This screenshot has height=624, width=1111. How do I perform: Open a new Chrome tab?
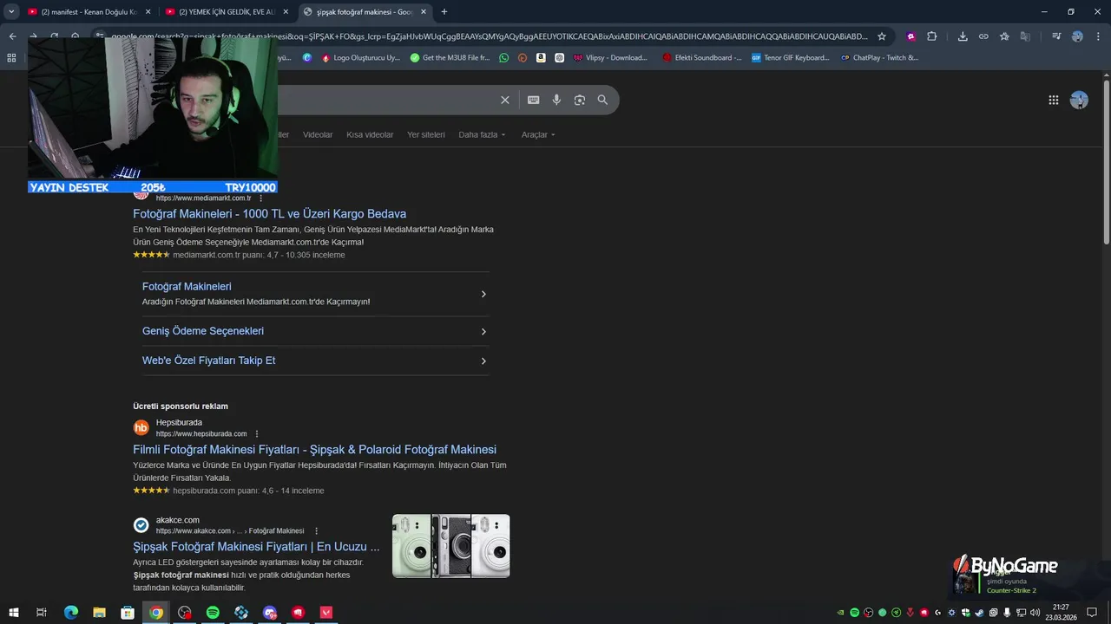444,12
